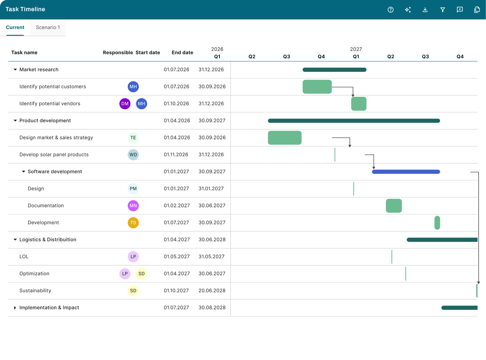Click the blue Software development timeline bar
486x360 pixels.
point(406,172)
